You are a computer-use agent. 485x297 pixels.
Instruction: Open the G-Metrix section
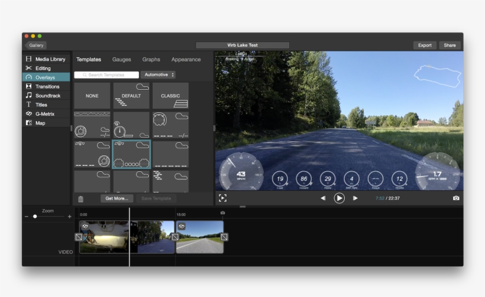(x=45, y=113)
